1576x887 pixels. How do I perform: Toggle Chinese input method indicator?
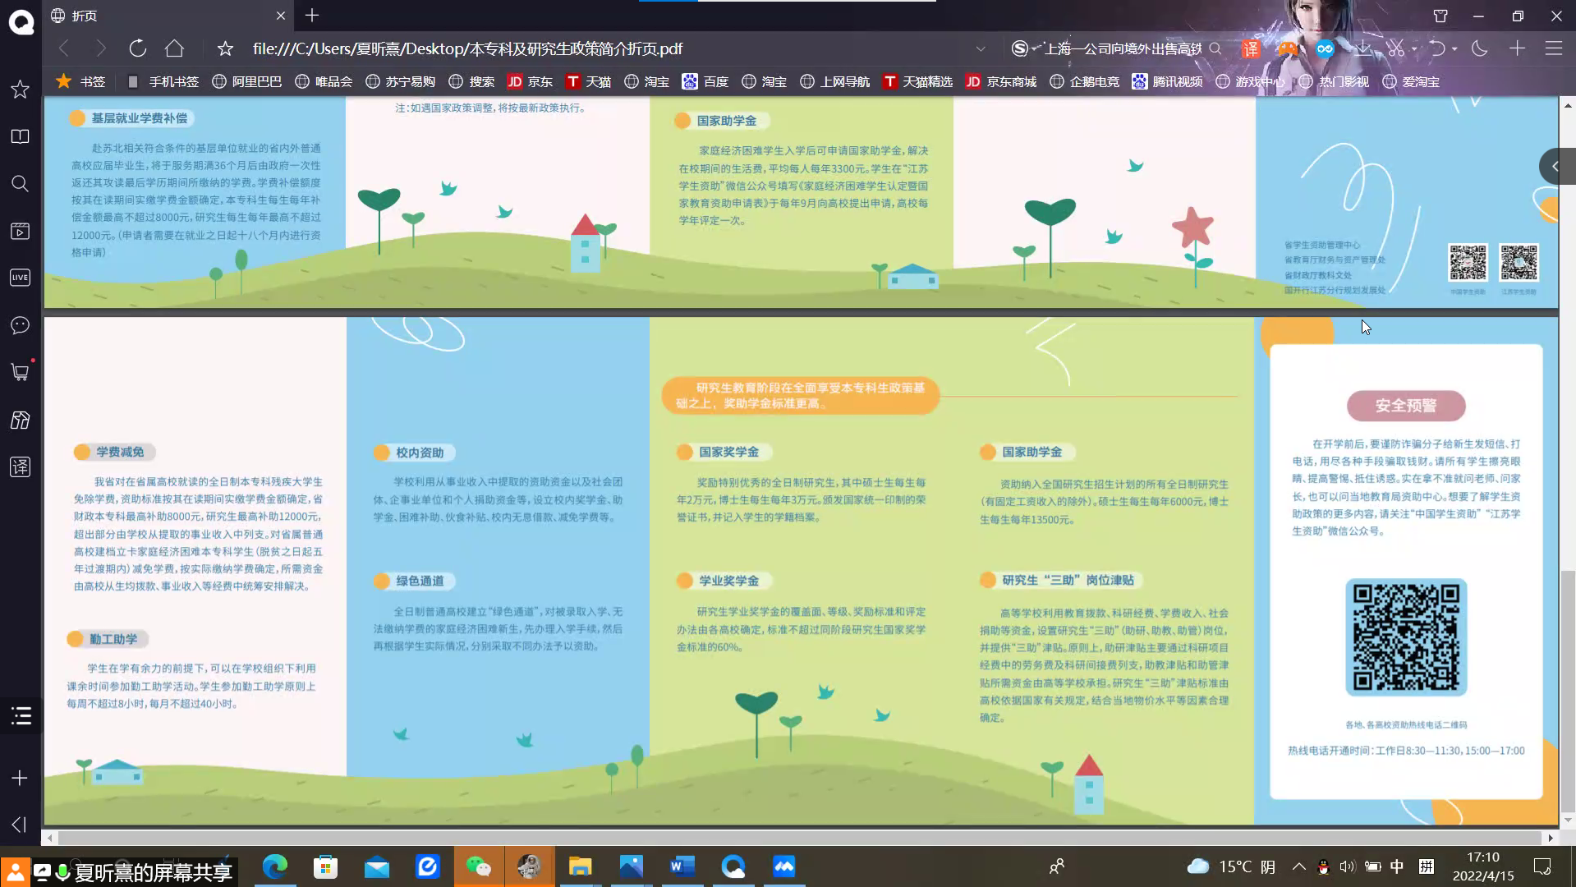pos(1396,866)
